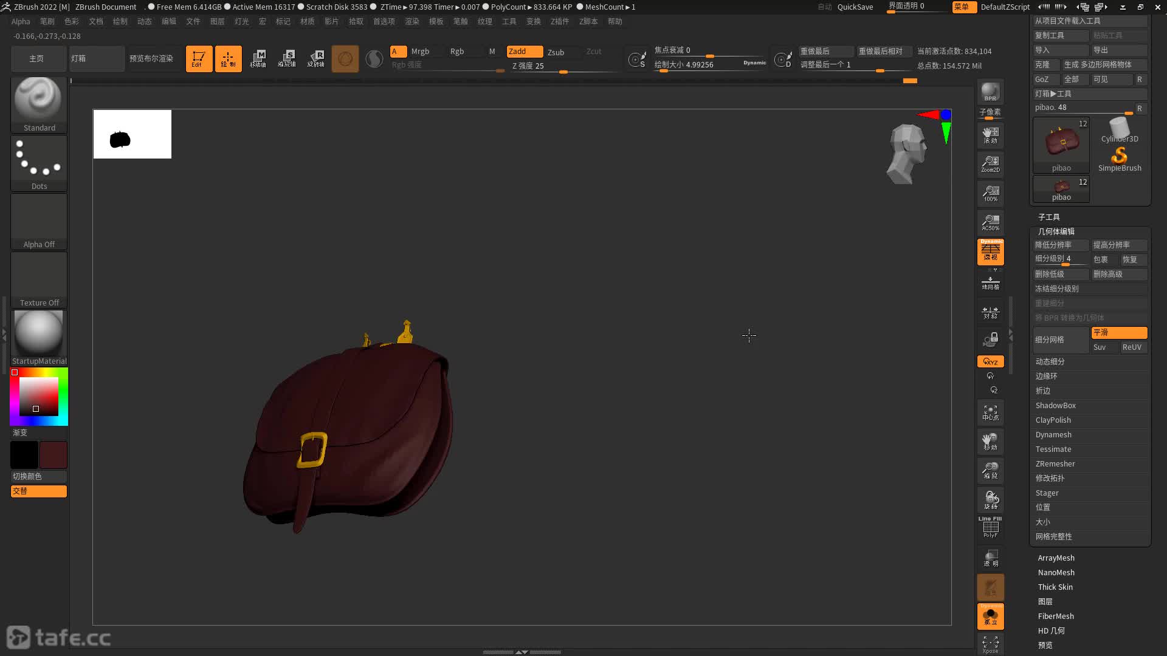Toggle Dynamic perspective view
The height and width of the screenshot is (656, 1167).
point(990,251)
